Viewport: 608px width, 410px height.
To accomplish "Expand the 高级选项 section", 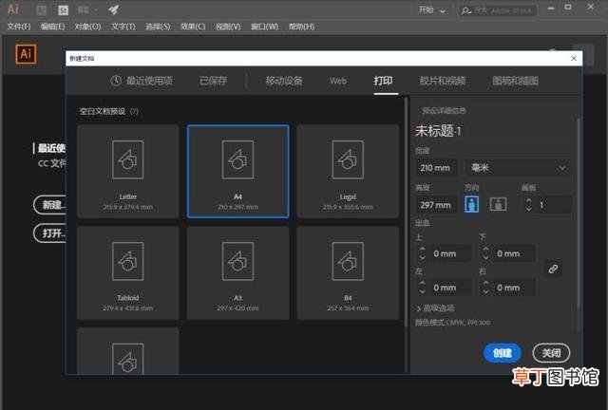I will (435, 308).
